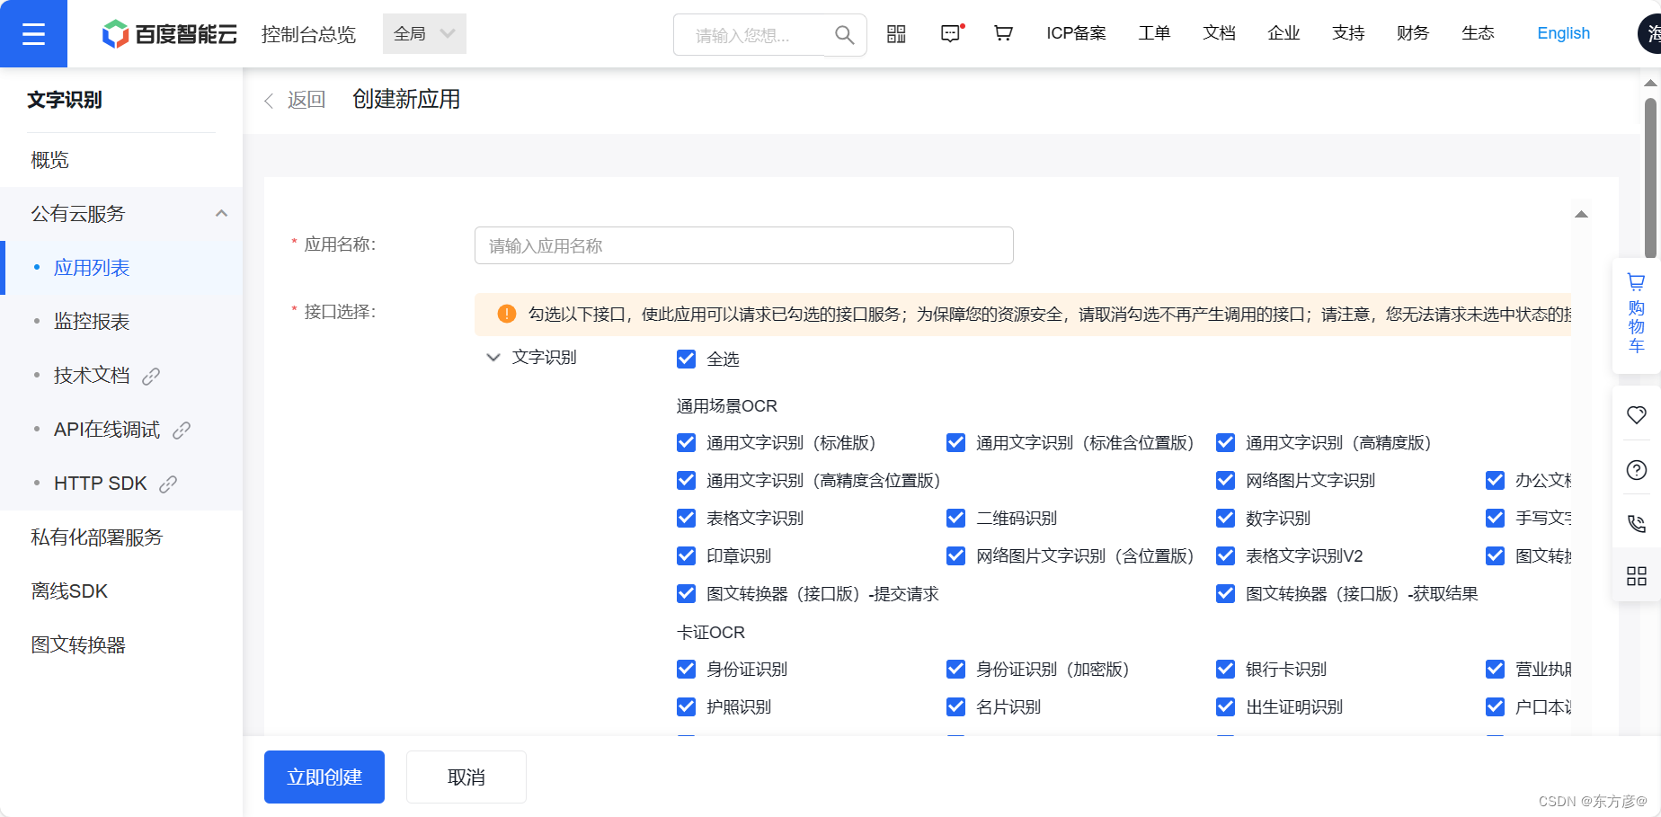Open the hamburger main menu

pyautogui.click(x=33, y=34)
